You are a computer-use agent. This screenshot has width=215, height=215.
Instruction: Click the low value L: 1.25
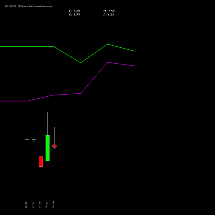[x=109, y=15]
